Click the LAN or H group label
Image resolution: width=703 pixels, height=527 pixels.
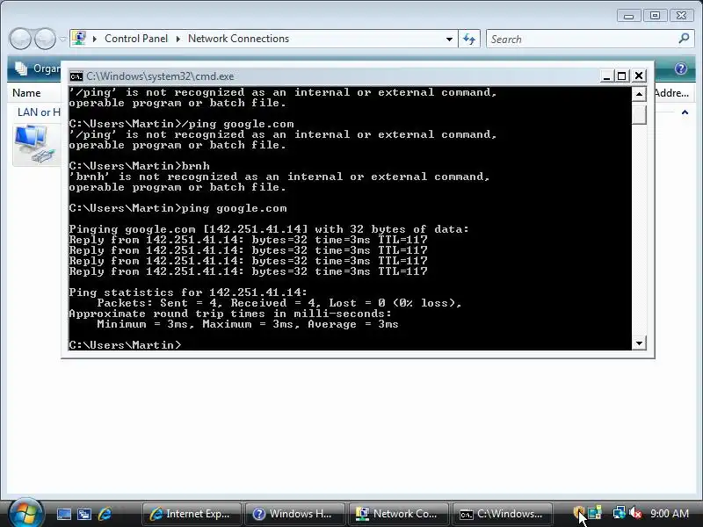[39, 112]
